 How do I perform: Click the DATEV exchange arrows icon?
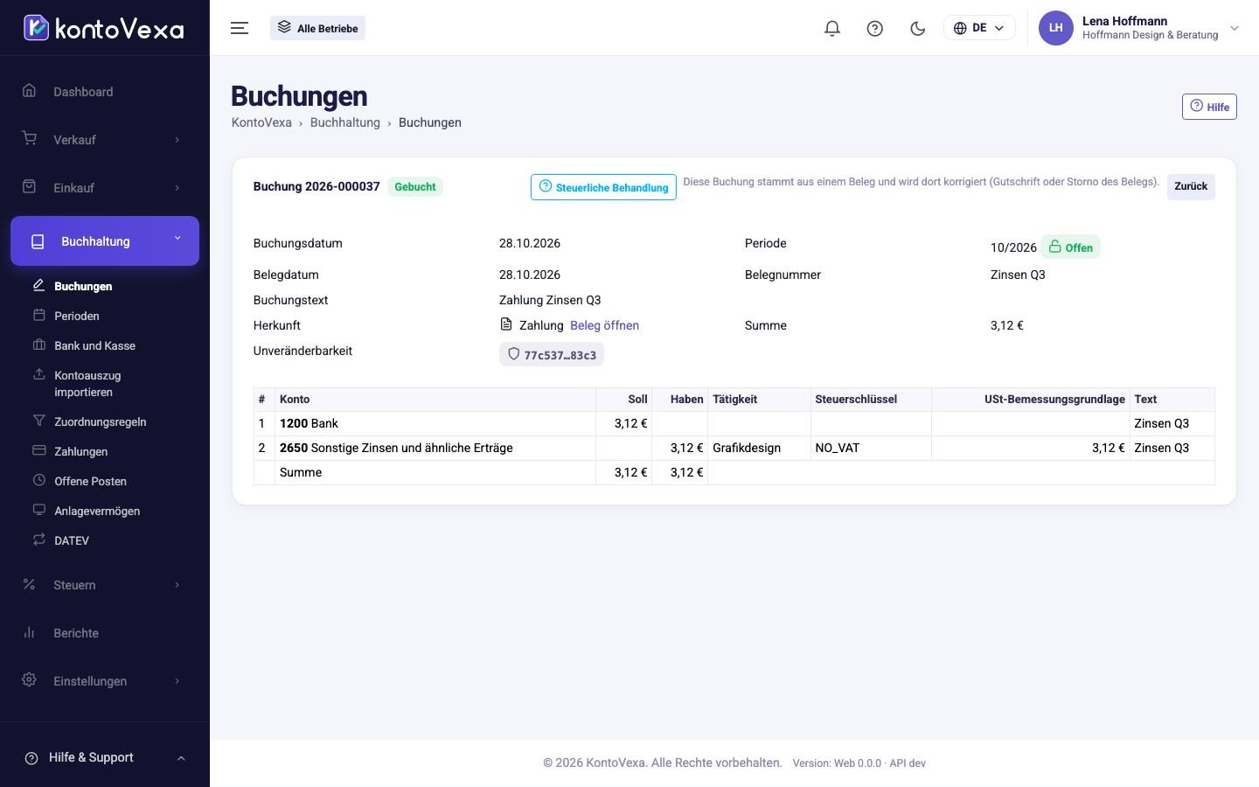click(x=38, y=540)
